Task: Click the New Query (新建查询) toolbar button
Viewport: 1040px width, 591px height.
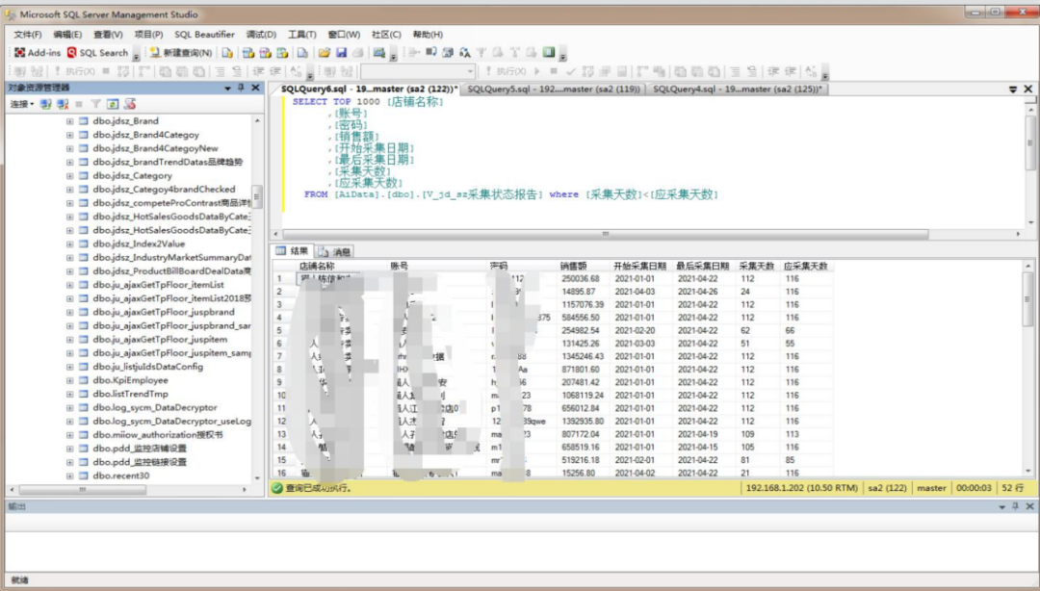Action: [x=181, y=53]
